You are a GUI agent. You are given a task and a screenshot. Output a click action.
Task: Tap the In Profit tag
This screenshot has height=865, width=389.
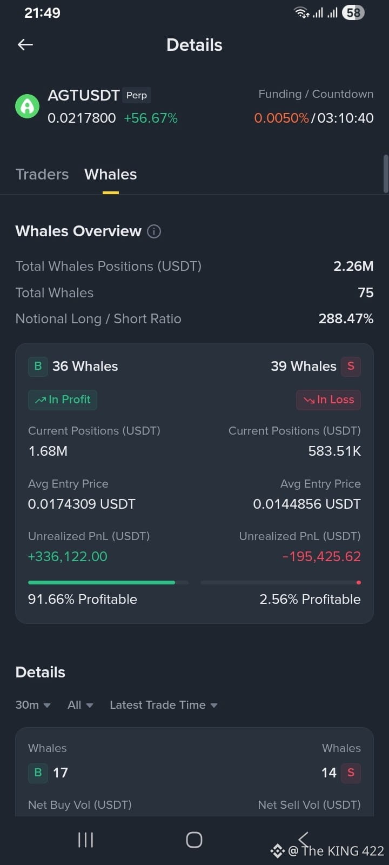63,400
